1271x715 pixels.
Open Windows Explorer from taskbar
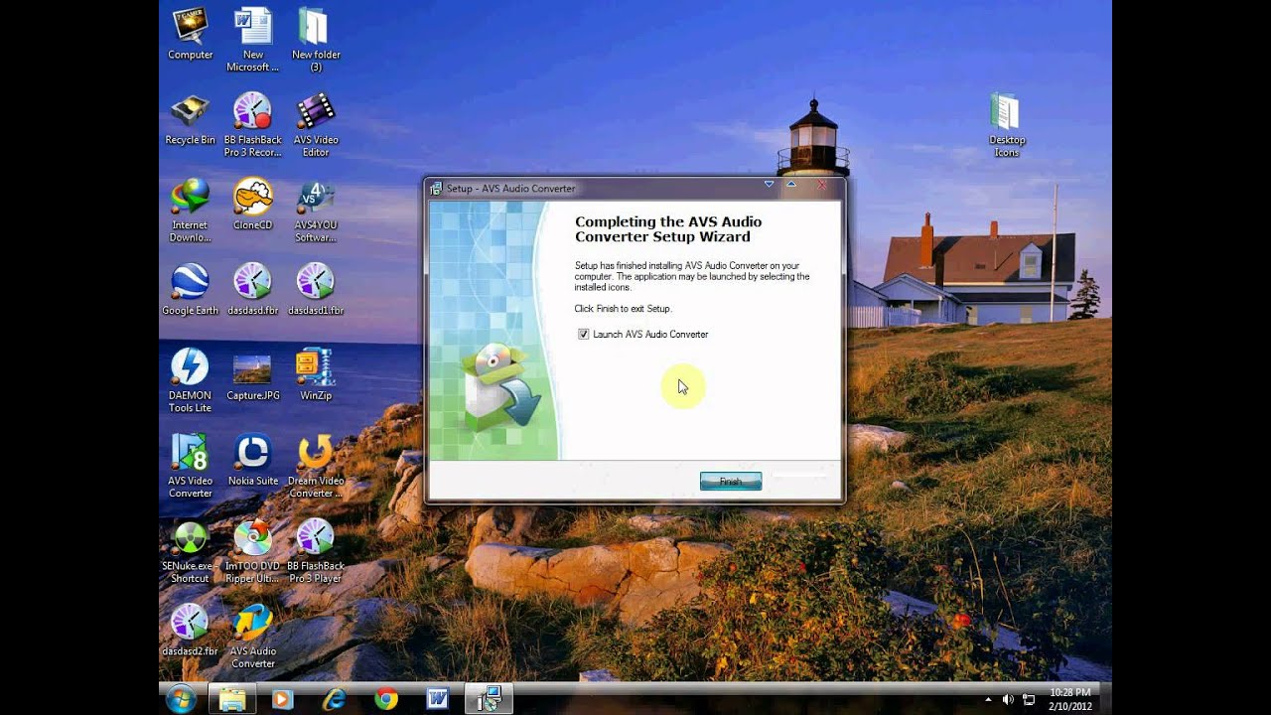point(232,699)
